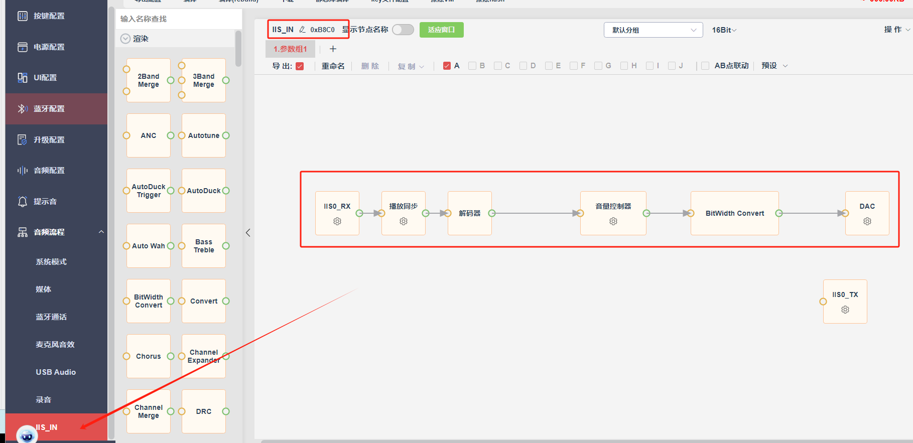
Task: Collapse the module library panel arrow
Action: click(248, 233)
